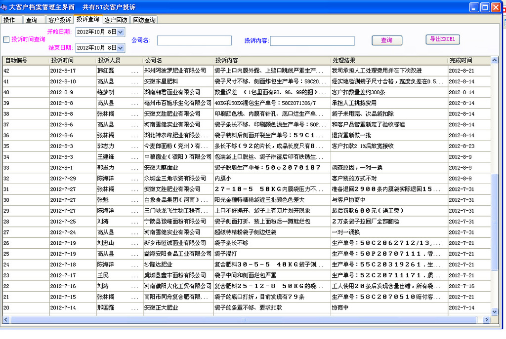Open the application icon menu on the title bar
Image resolution: width=506 pixels, height=339 pixels.
click(x=5, y=6)
